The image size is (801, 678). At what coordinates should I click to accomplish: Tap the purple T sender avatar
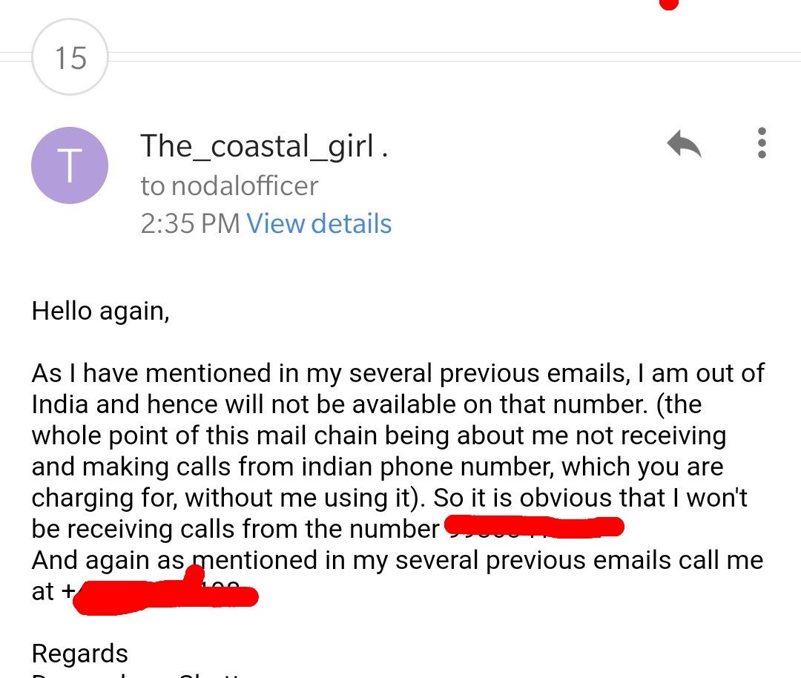(x=70, y=165)
